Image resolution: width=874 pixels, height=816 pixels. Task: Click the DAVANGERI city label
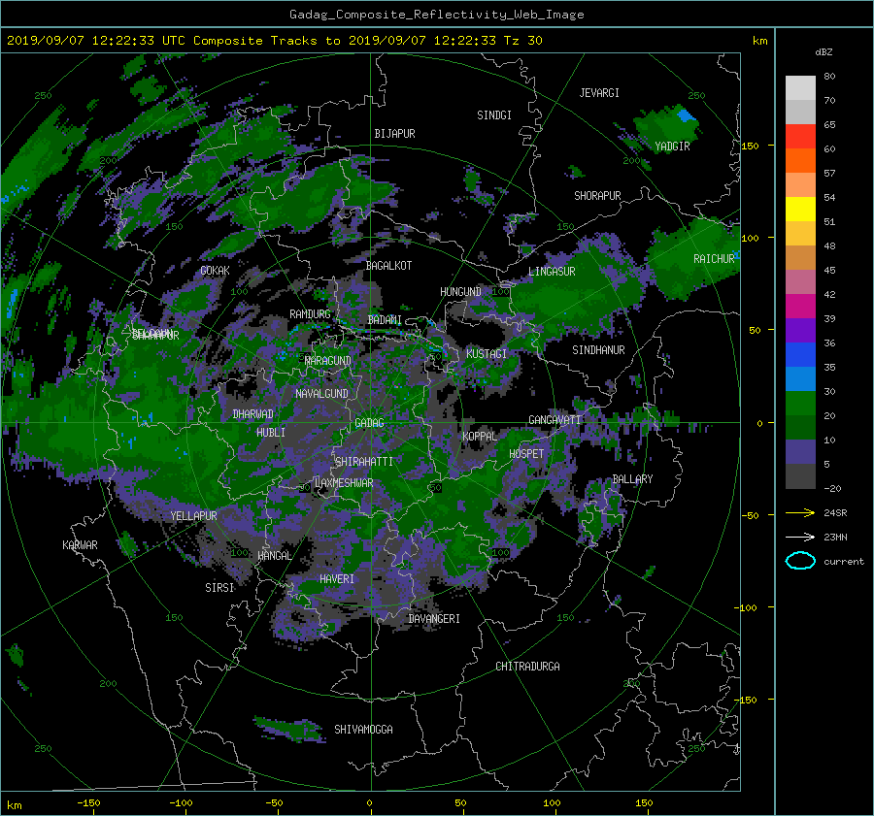434,619
